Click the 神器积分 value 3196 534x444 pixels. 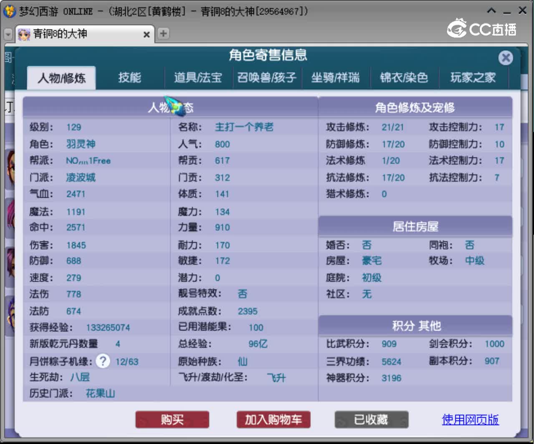(x=391, y=378)
